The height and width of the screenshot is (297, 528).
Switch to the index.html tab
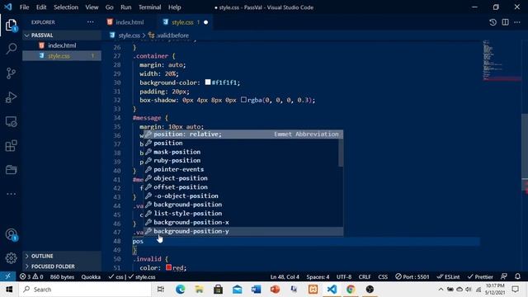(x=130, y=22)
